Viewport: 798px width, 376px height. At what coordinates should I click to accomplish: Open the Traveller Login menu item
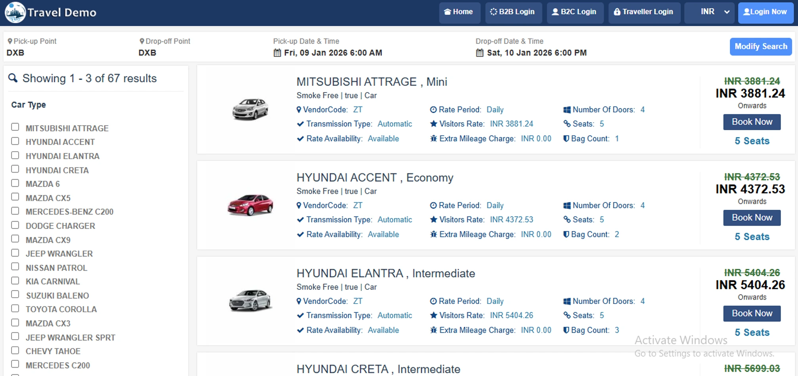click(644, 12)
